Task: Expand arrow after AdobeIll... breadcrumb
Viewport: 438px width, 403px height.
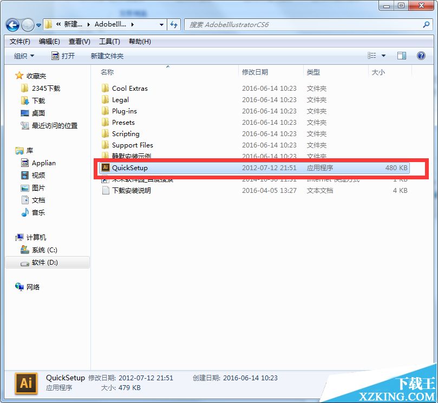Action: [133, 24]
